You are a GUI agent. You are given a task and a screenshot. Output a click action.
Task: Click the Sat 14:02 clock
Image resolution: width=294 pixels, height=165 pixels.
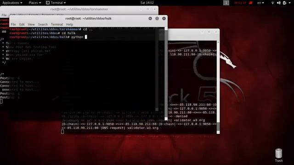147,3
